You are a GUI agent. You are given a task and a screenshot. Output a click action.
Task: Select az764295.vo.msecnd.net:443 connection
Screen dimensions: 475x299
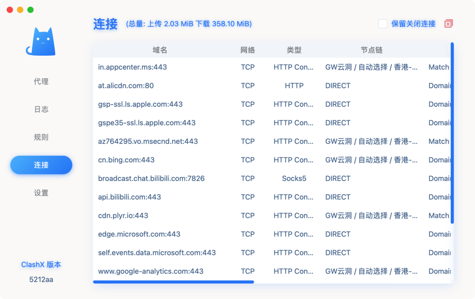tap(272, 141)
